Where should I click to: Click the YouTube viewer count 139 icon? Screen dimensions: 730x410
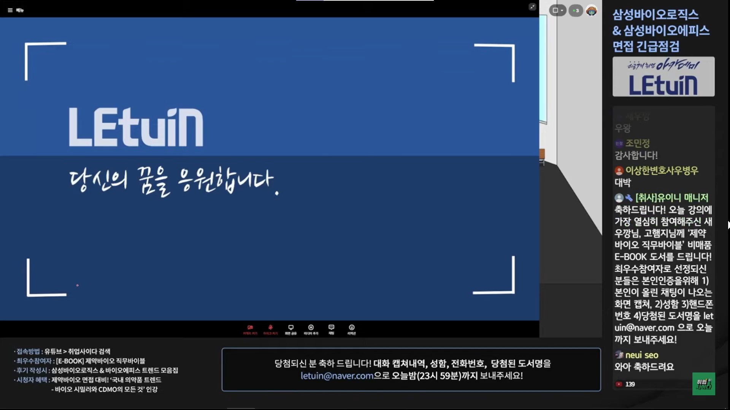pos(619,384)
